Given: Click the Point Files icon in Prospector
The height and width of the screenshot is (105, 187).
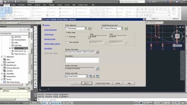Looking at the screenshot, I should point(13,45).
